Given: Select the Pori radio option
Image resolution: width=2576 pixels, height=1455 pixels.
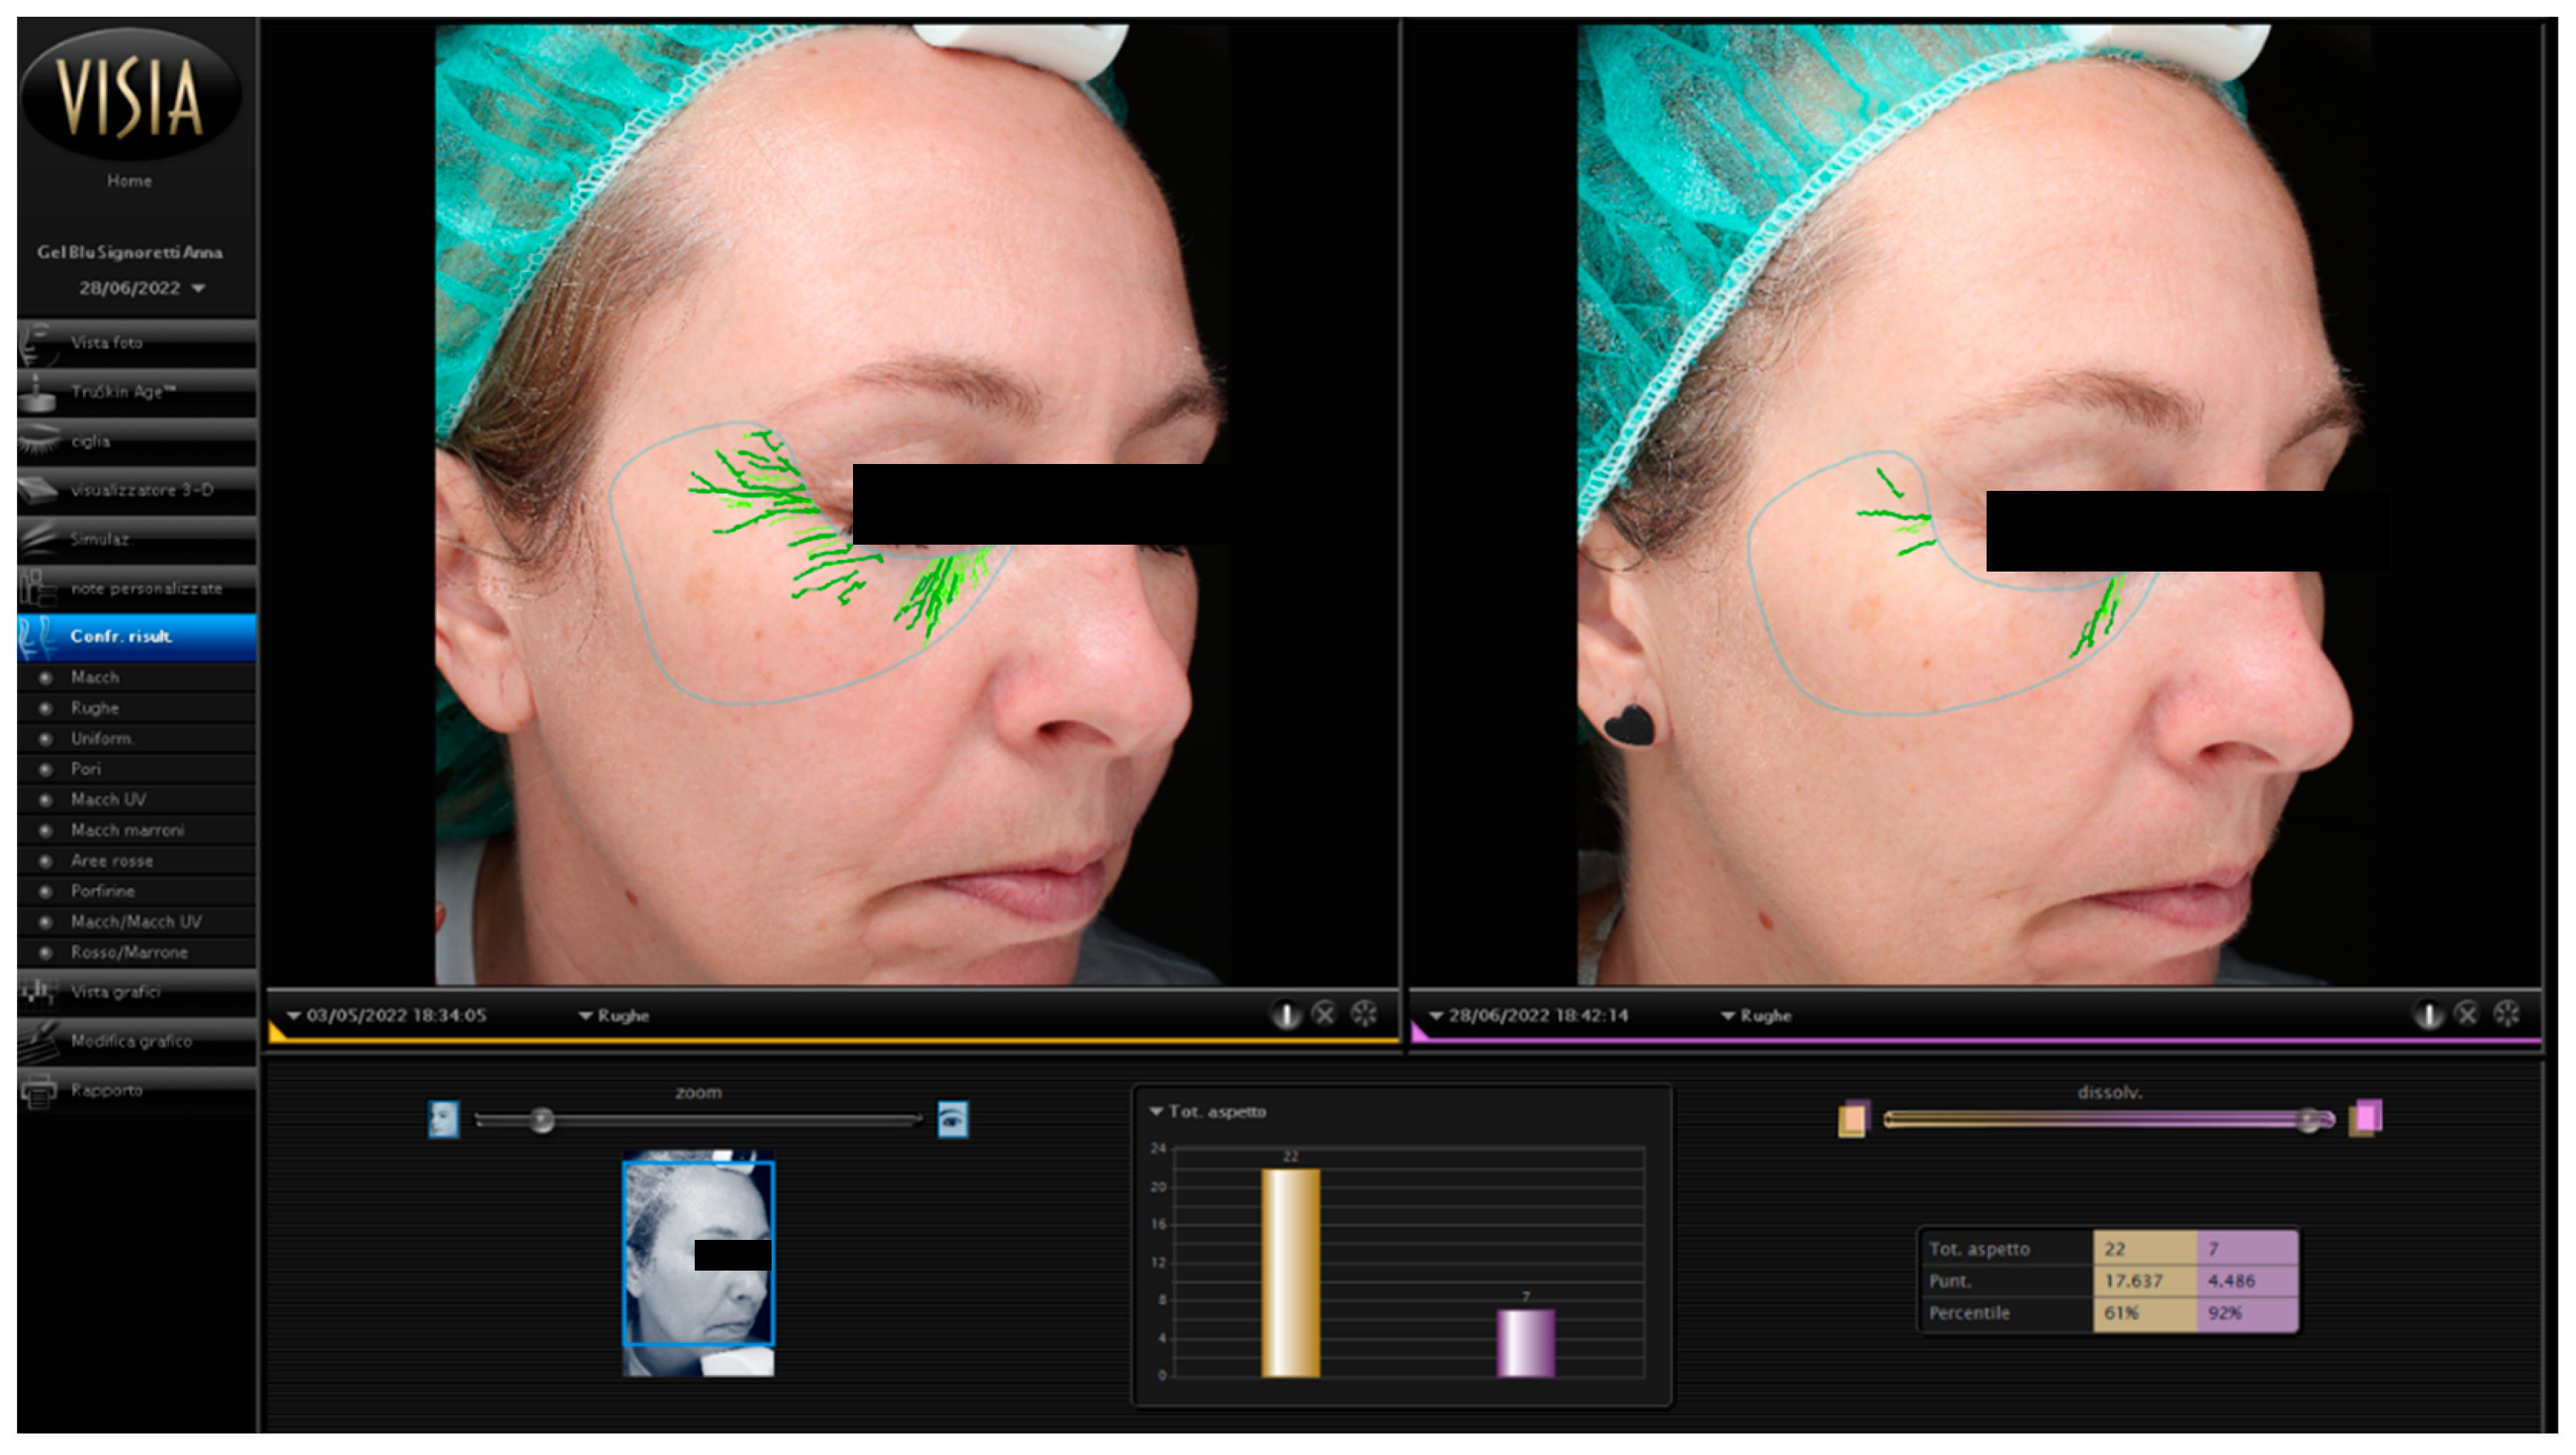Looking at the screenshot, I should tap(45, 770).
